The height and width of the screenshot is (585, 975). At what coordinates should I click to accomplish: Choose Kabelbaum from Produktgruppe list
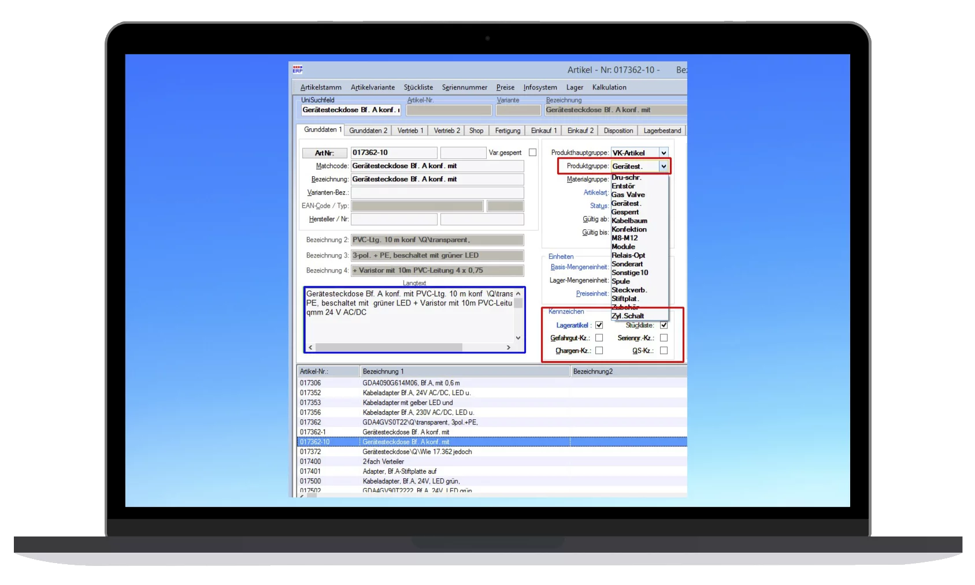coord(639,221)
